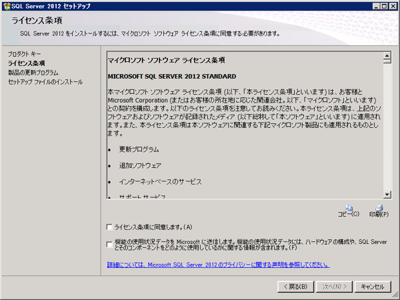Enable sending feature usage data to Microsoft checkbox

coord(109,245)
